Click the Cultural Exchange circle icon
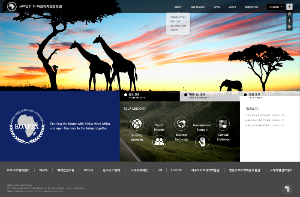300x197 pixels. [x=222, y=124]
